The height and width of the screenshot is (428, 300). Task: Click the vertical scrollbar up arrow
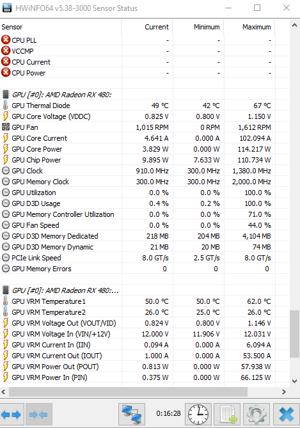pyautogui.click(x=294, y=26)
